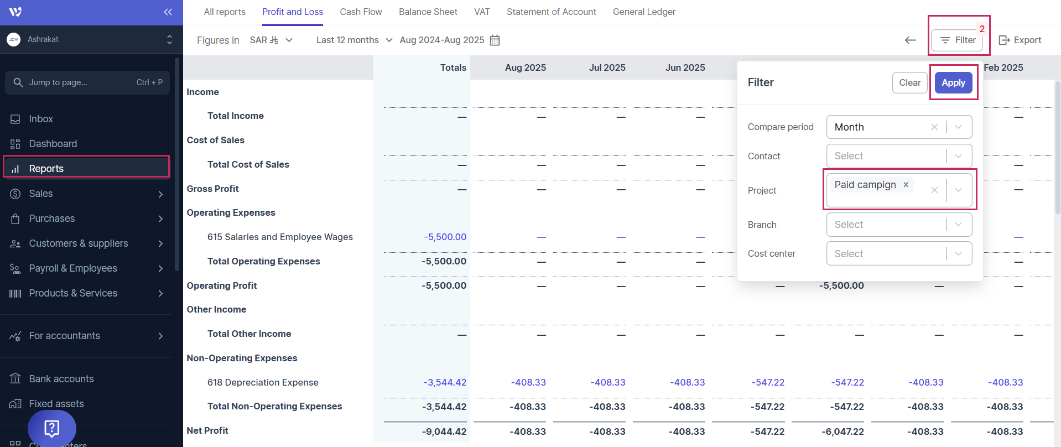Image resolution: width=1061 pixels, height=447 pixels.
Task: Collapse the sidebar with double-chevron icon
Action: point(168,12)
